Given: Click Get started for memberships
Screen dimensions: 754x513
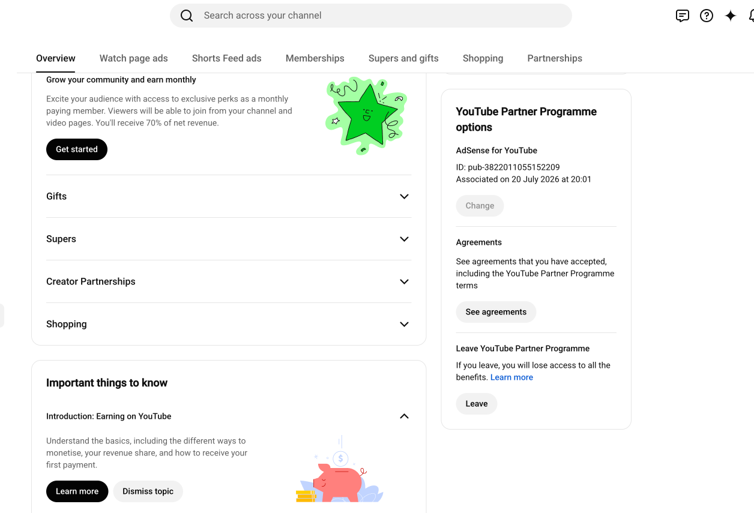Looking at the screenshot, I should [x=77, y=149].
